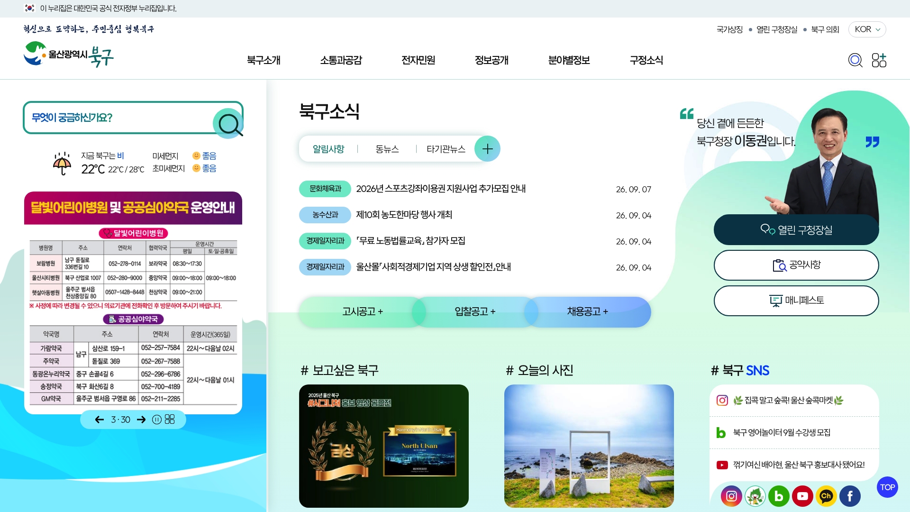The height and width of the screenshot is (512, 910).
Task: Open the 열린 구청장실 dark button
Action: pyautogui.click(x=796, y=230)
